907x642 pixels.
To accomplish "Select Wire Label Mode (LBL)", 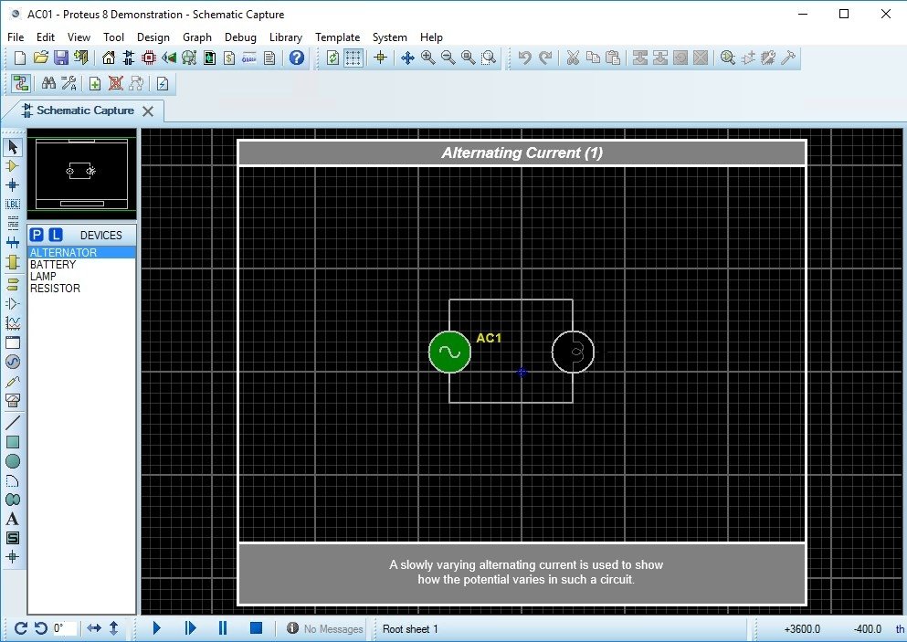I will click(x=13, y=205).
